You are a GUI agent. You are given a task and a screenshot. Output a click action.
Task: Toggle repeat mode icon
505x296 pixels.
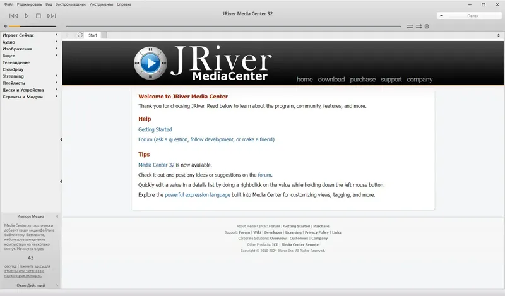click(x=410, y=27)
